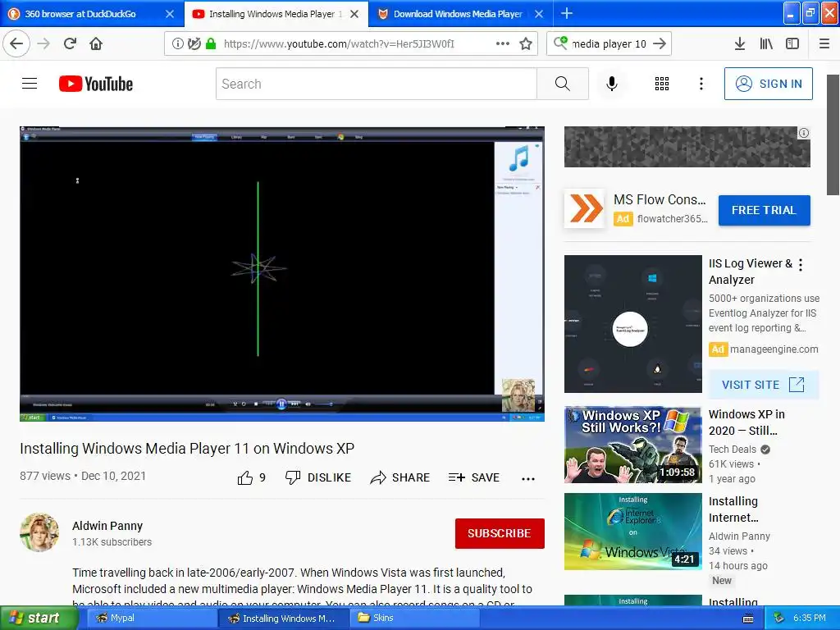This screenshot has height=630, width=840.
Task: Click the FREE TRIAL ad button
Action: coord(764,210)
